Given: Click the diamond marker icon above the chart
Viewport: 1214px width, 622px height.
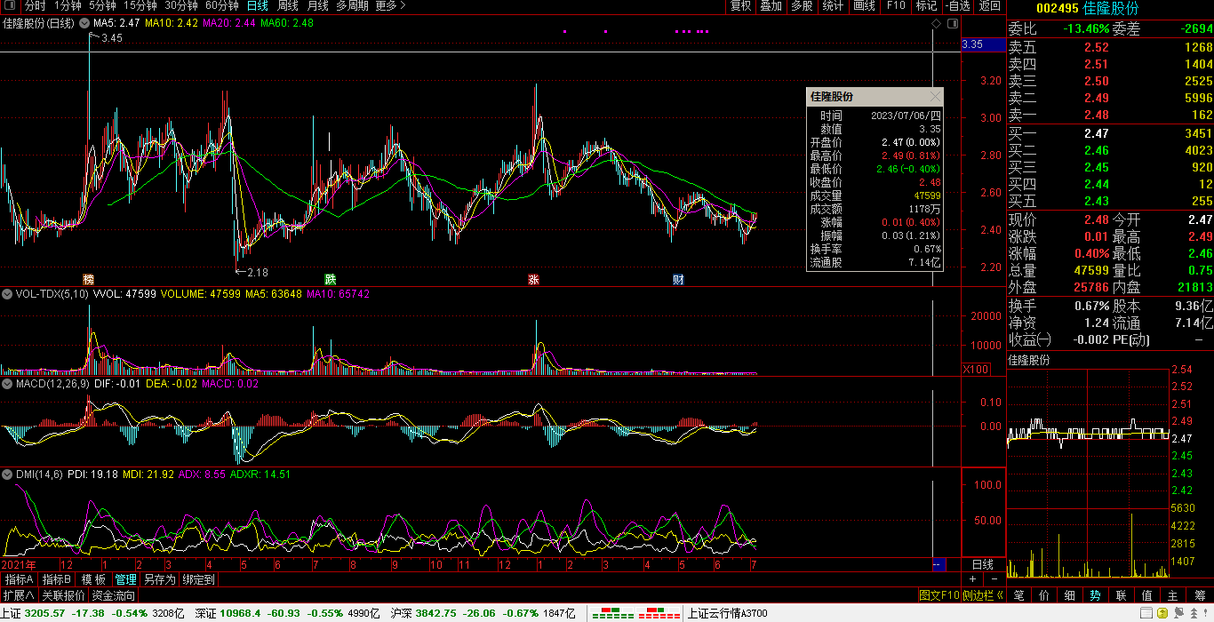Looking at the screenshot, I should tap(936, 23).
